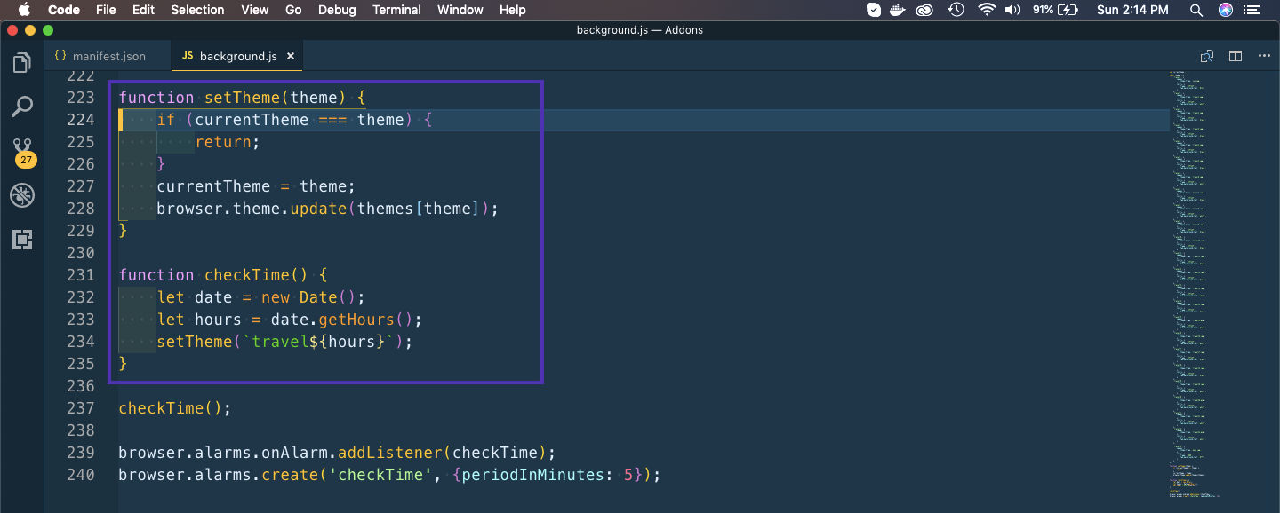This screenshot has width=1280, height=513.
Task: Click the checkmark shield menu bar icon
Action: 874,10
